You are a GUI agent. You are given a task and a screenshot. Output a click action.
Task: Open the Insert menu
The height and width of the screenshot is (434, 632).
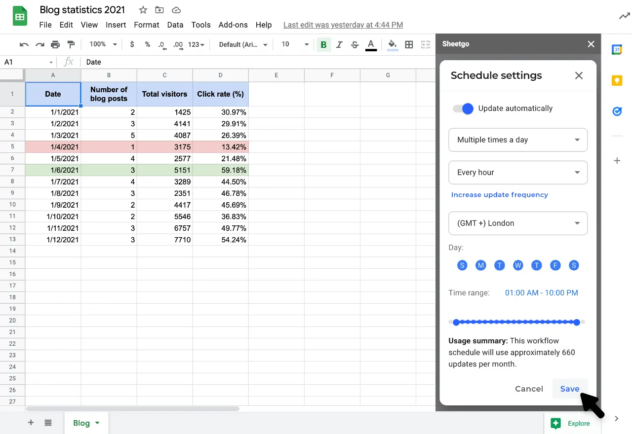click(116, 25)
